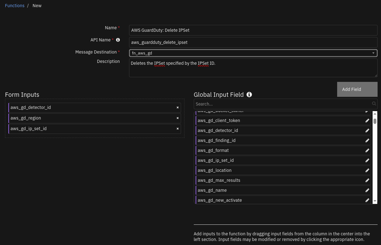Click the search magnifier icon
Viewport: 381px width, 245px height.
tap(374, 104)
